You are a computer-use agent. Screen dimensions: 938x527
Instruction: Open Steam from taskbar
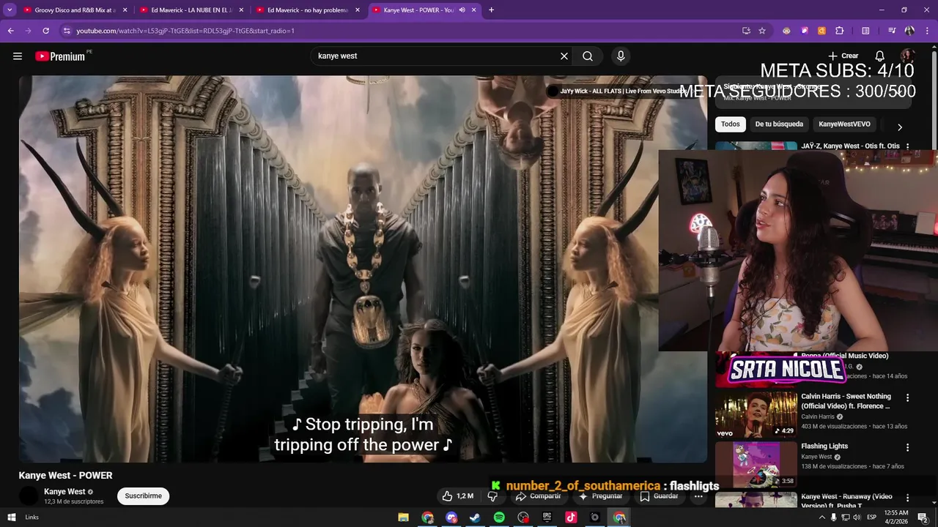[x=475, y=517]
